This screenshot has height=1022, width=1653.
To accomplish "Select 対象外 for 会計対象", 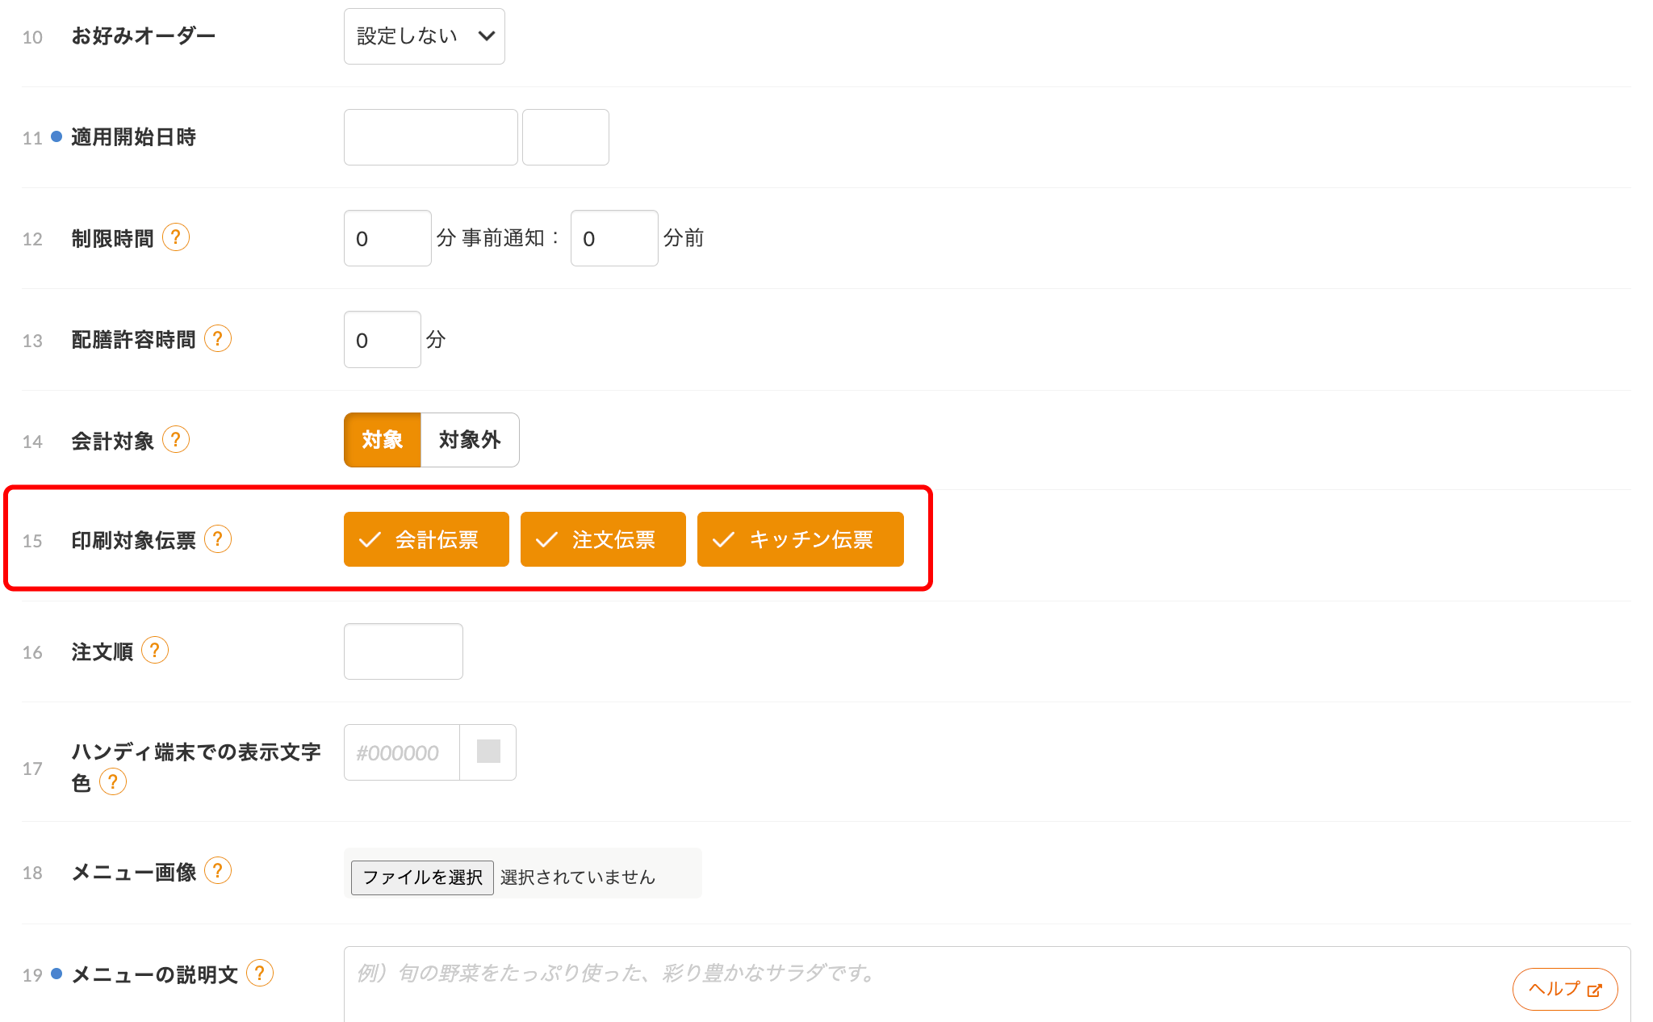I will 470,440.
